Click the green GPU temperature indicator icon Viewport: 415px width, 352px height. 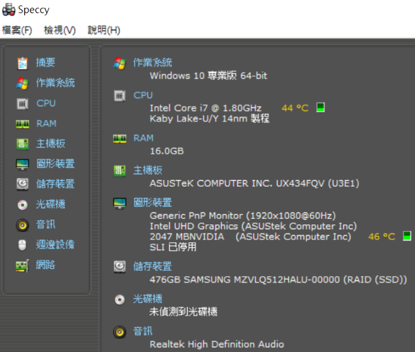(x=407, y=236)
